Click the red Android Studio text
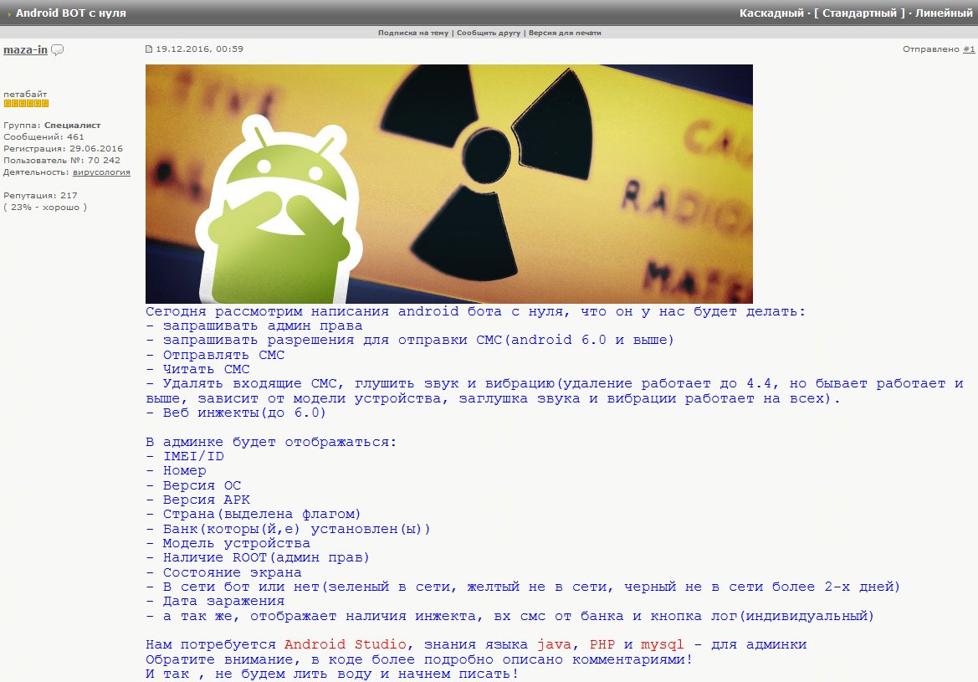Screen dimensions: 978x682 pyautogui.click(x=346, y=644)
